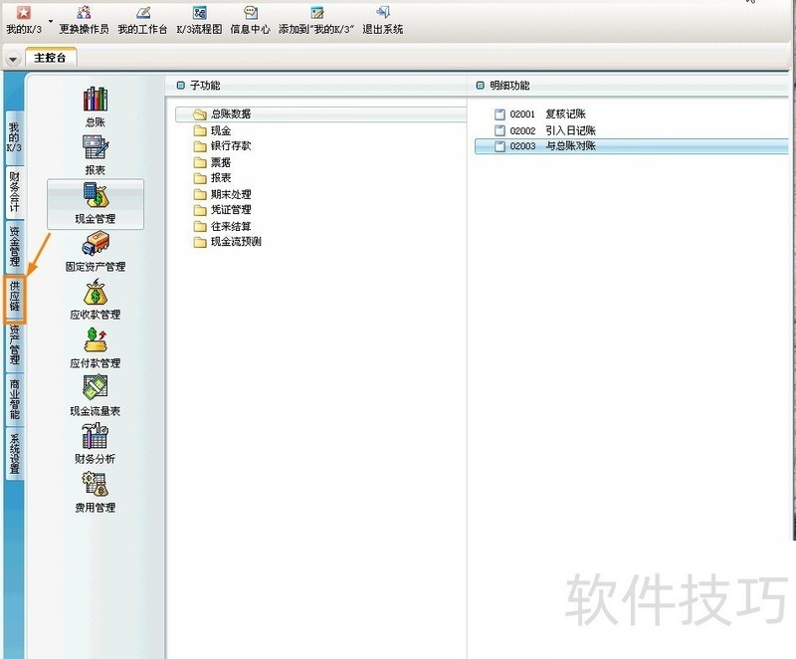
Task: Open the dropdown left of 主控台 tab
Action: point(13,59)
